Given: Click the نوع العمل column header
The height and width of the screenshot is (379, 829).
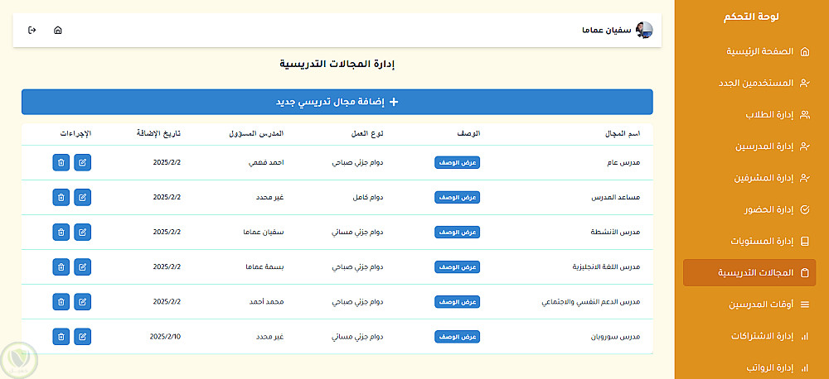Looking at the screenshot, I should pyautogui.click(x=366, y=134).
